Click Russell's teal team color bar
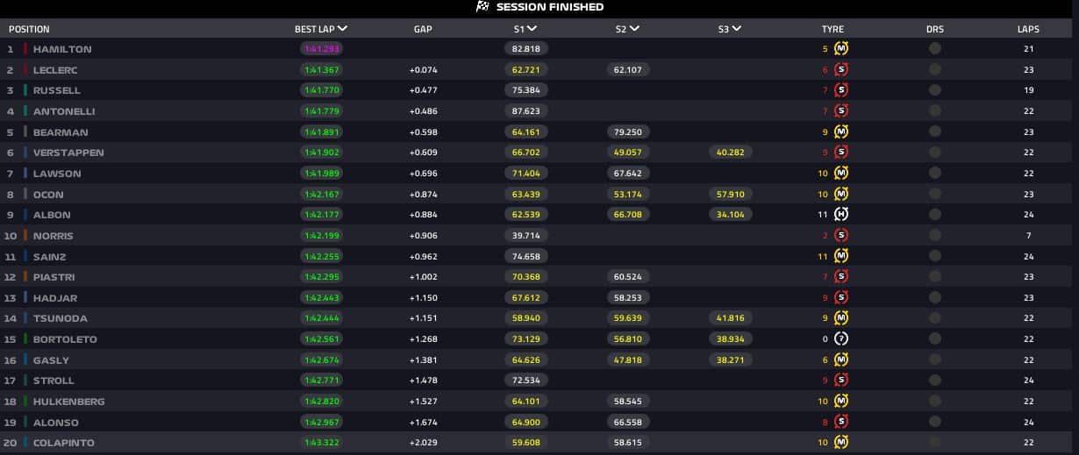The width and height of the screenshot is (1079, 455). click(x=25, y=90)
